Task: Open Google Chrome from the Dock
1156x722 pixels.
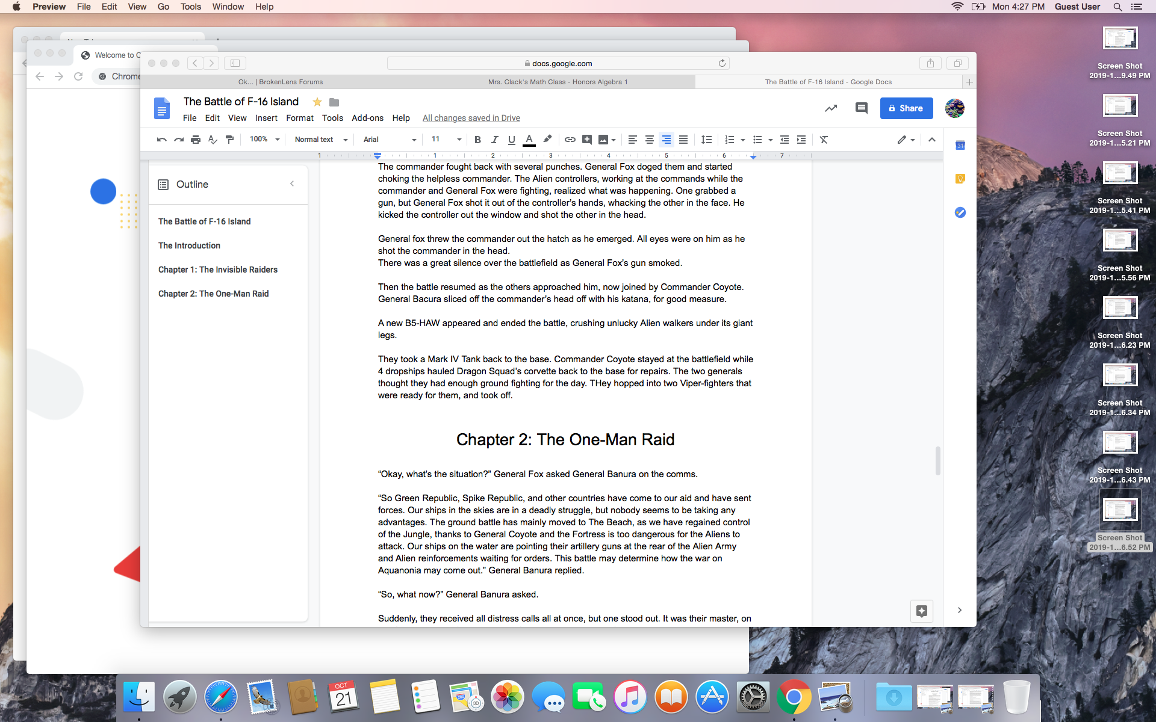Action: tap(794, 697)
